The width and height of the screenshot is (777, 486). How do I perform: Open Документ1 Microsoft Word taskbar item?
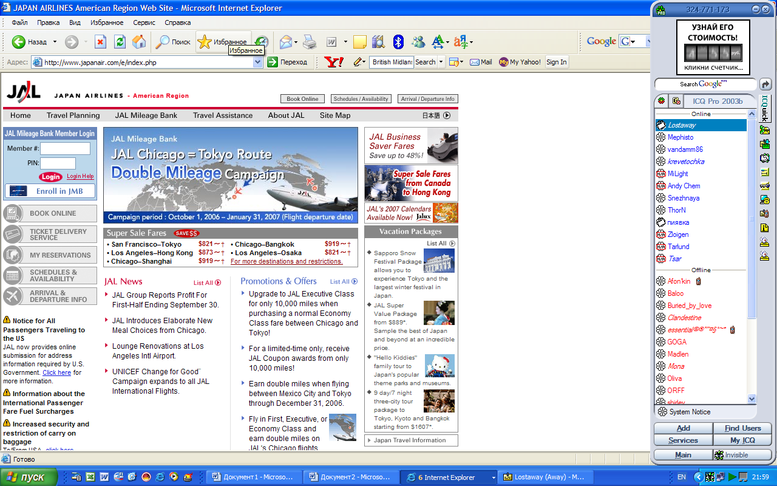pyautogui.click(x=254, y=477)
